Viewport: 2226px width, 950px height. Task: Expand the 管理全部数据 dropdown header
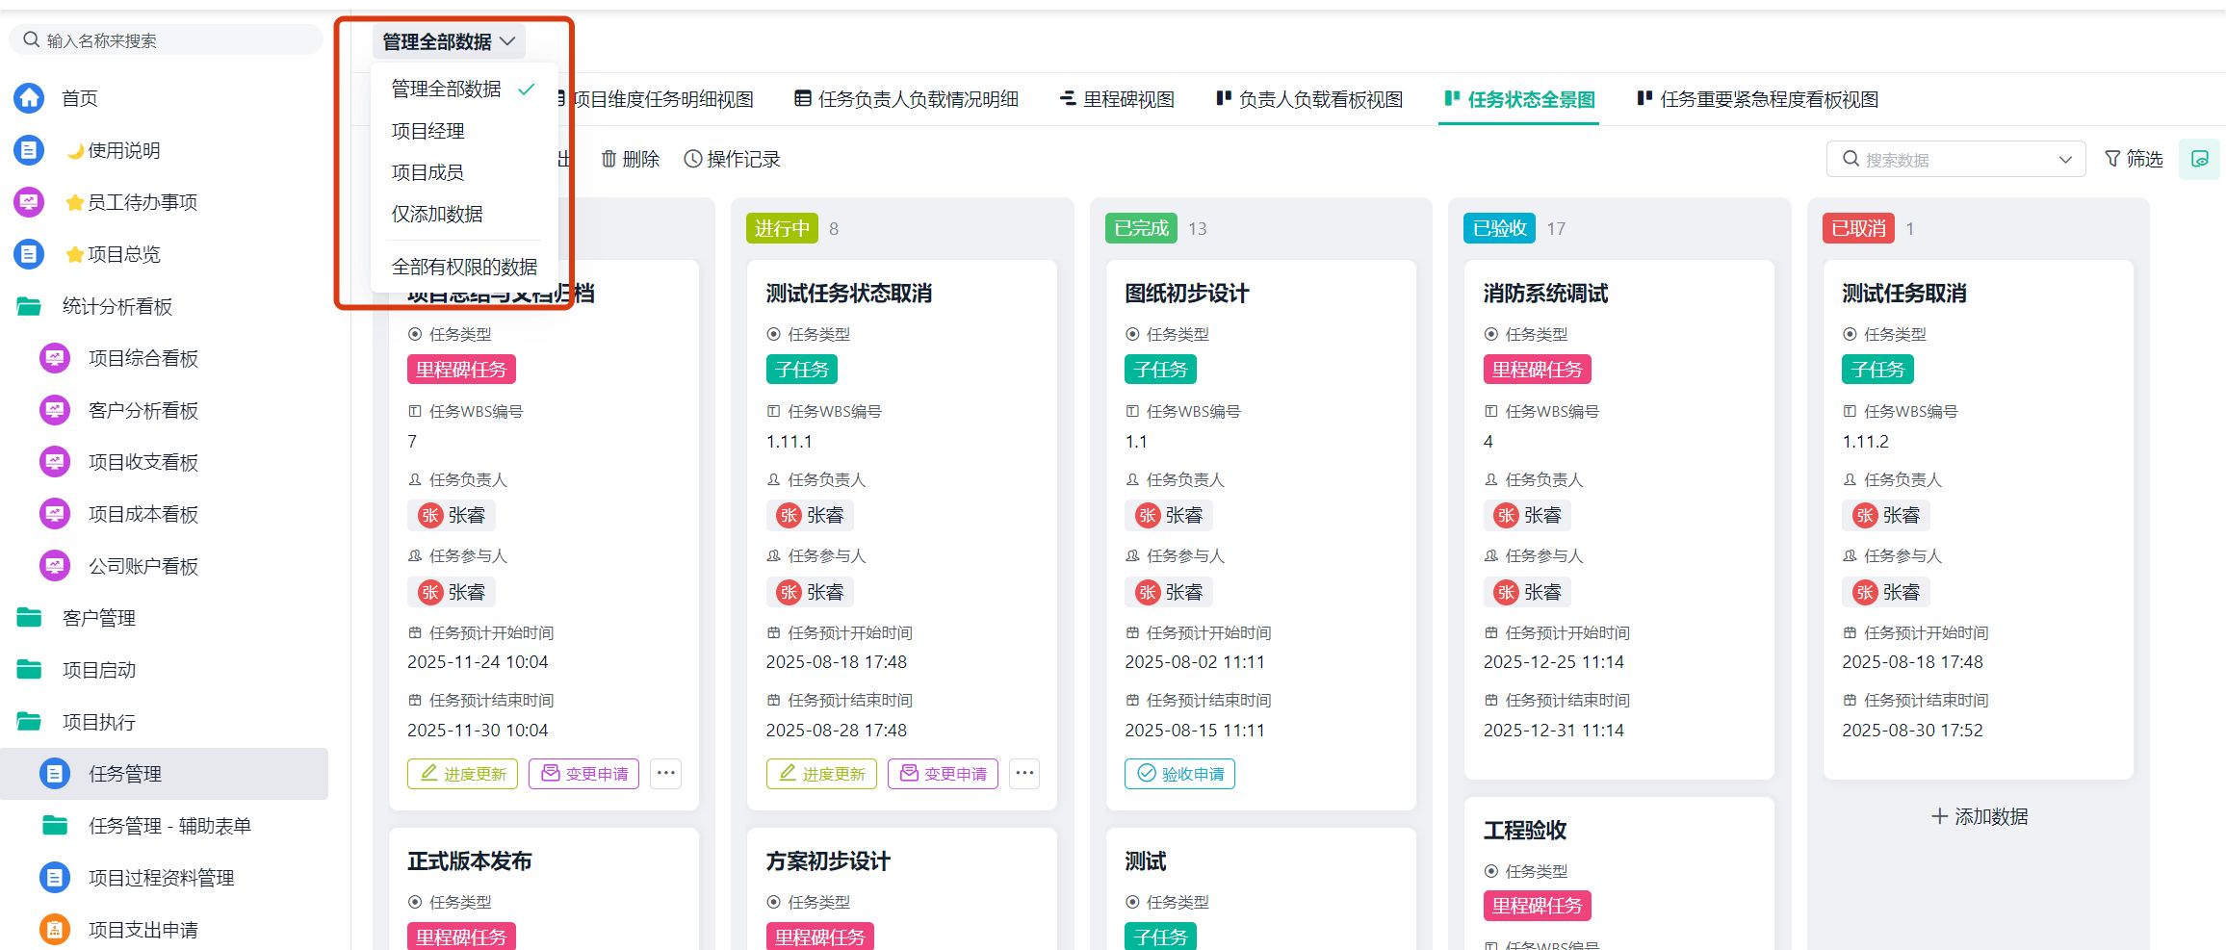pyautogui.click(x=449, y=41)
